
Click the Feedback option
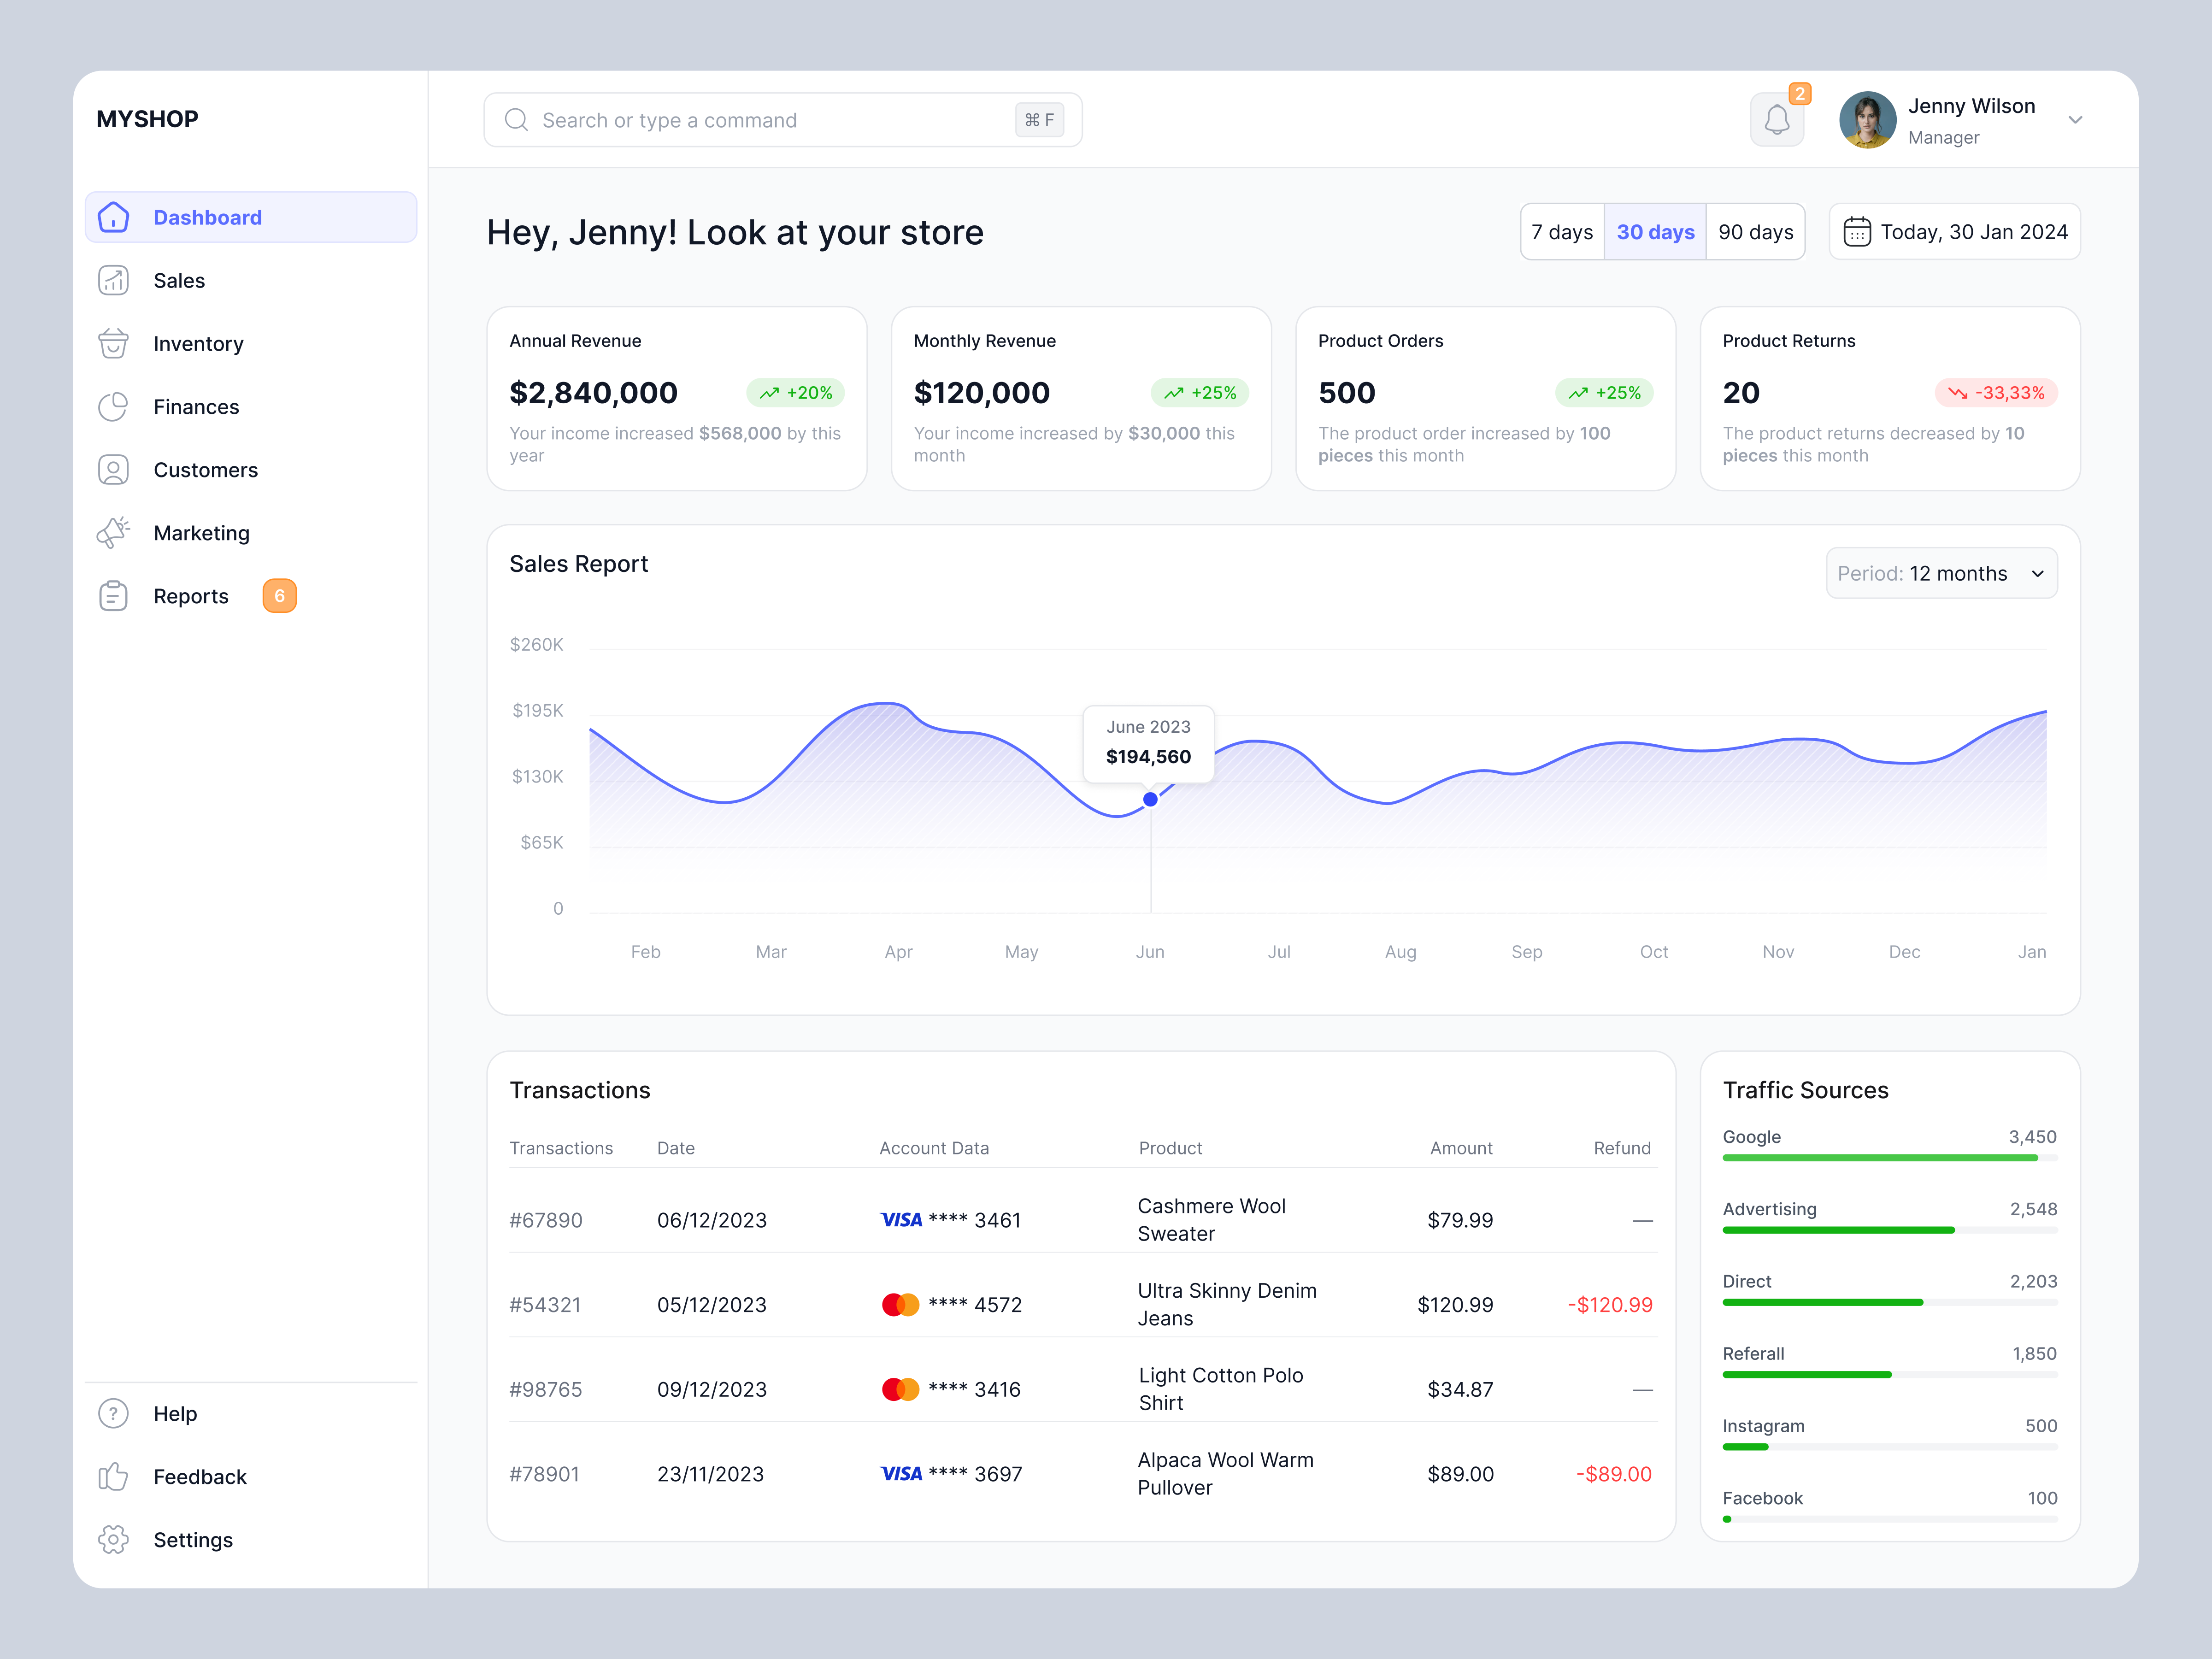coord(199,1476)
